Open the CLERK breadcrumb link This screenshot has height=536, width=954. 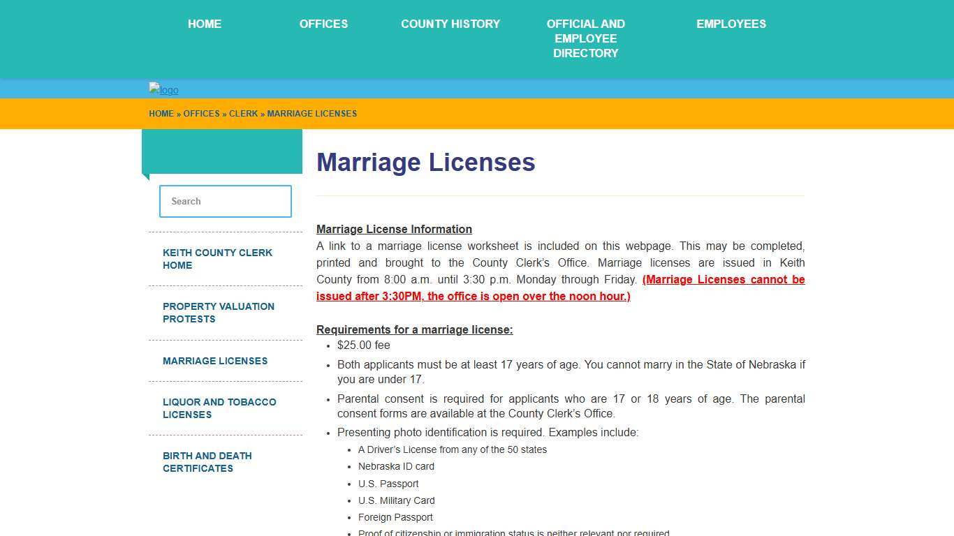tap(243, 114)
